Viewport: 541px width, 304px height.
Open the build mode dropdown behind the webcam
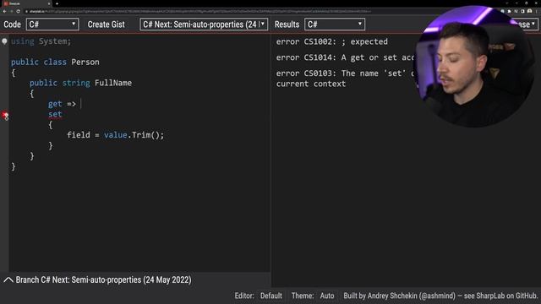527,24
